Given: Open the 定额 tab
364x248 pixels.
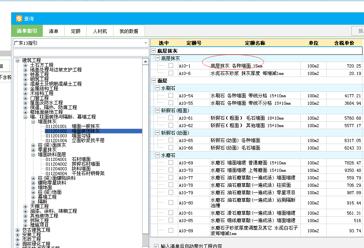Looking at the screenshot, I should point(75,31).
